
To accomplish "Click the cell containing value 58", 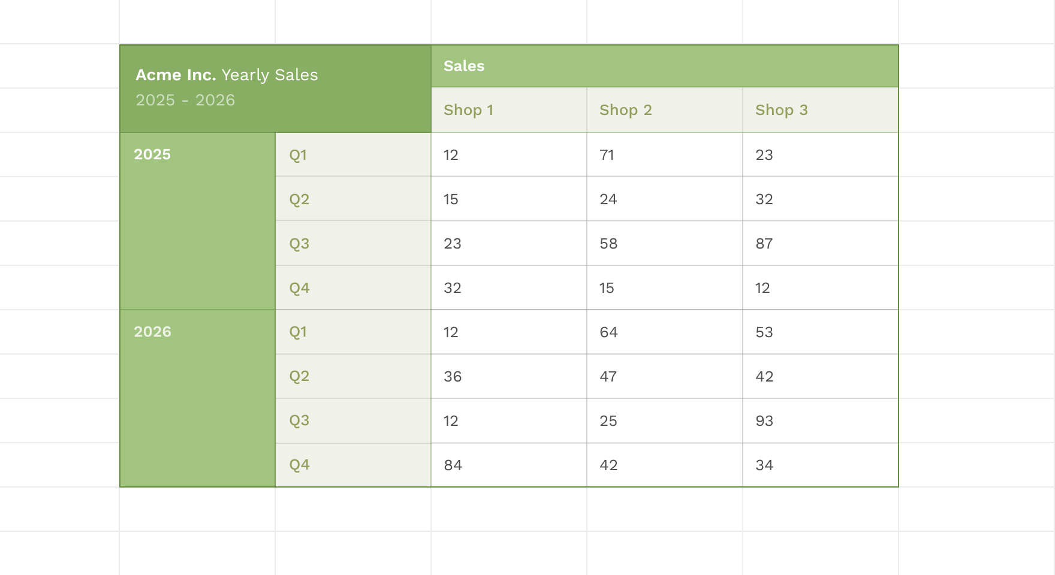I will tap(665, 243).
